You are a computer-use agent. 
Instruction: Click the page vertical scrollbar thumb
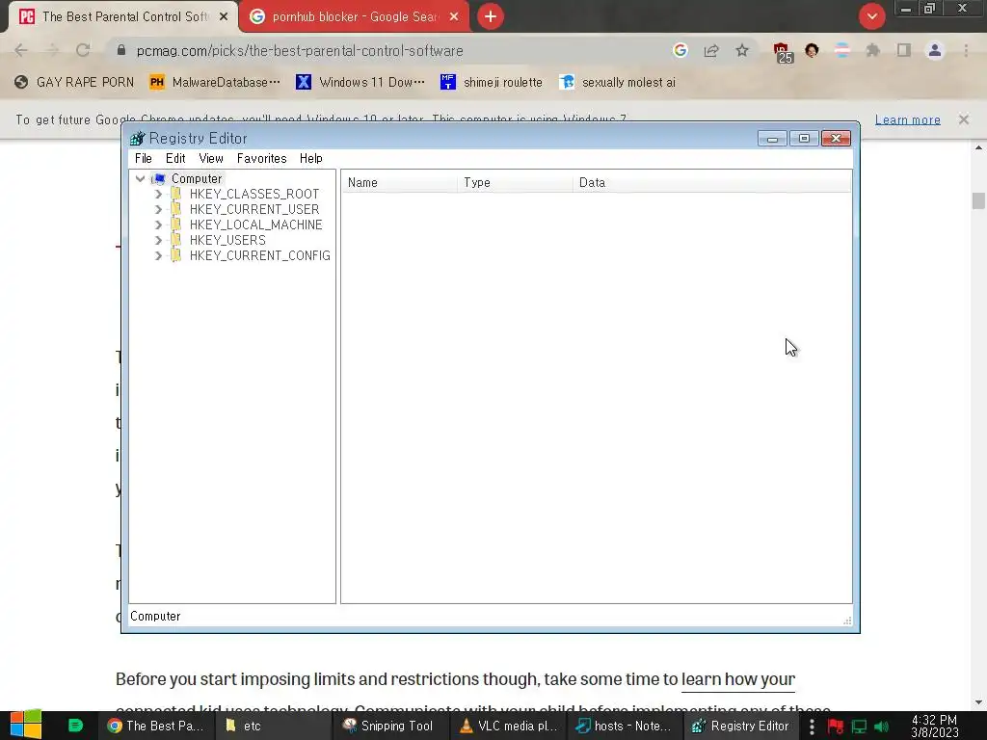point(978,200)
